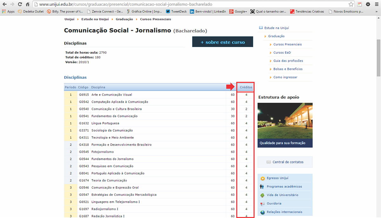The height and width of the screenshot is (218, 381).
Task: Open the Chrome settings gear icon
Action: pyautogui.click(x=368, y=4)
